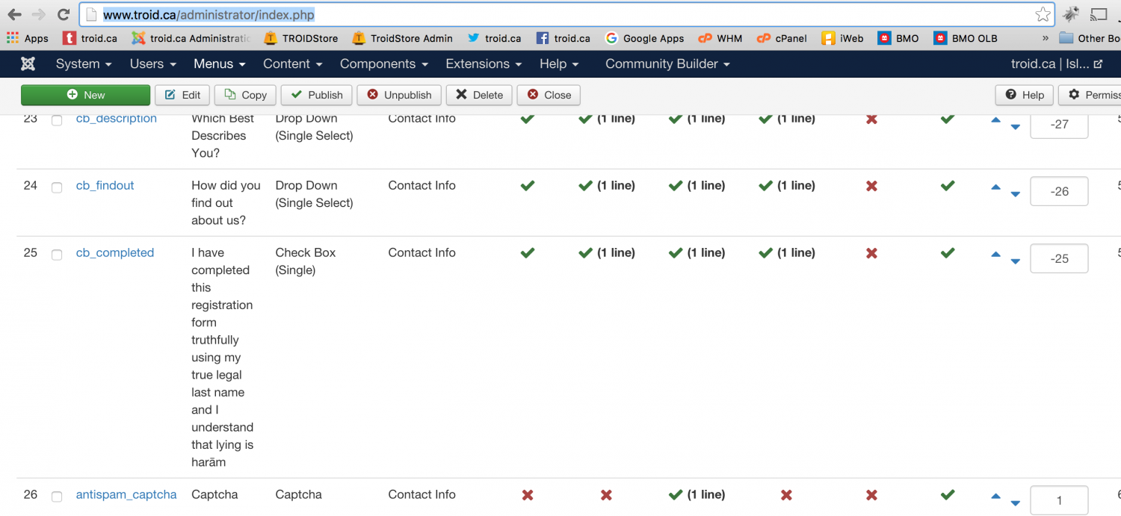Screen dimensions: 1121x516
Task: Open the TROIDStore bookmark
Action: coord(300,38)
